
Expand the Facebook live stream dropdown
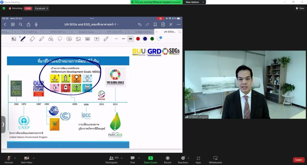(x=41, y=8)
